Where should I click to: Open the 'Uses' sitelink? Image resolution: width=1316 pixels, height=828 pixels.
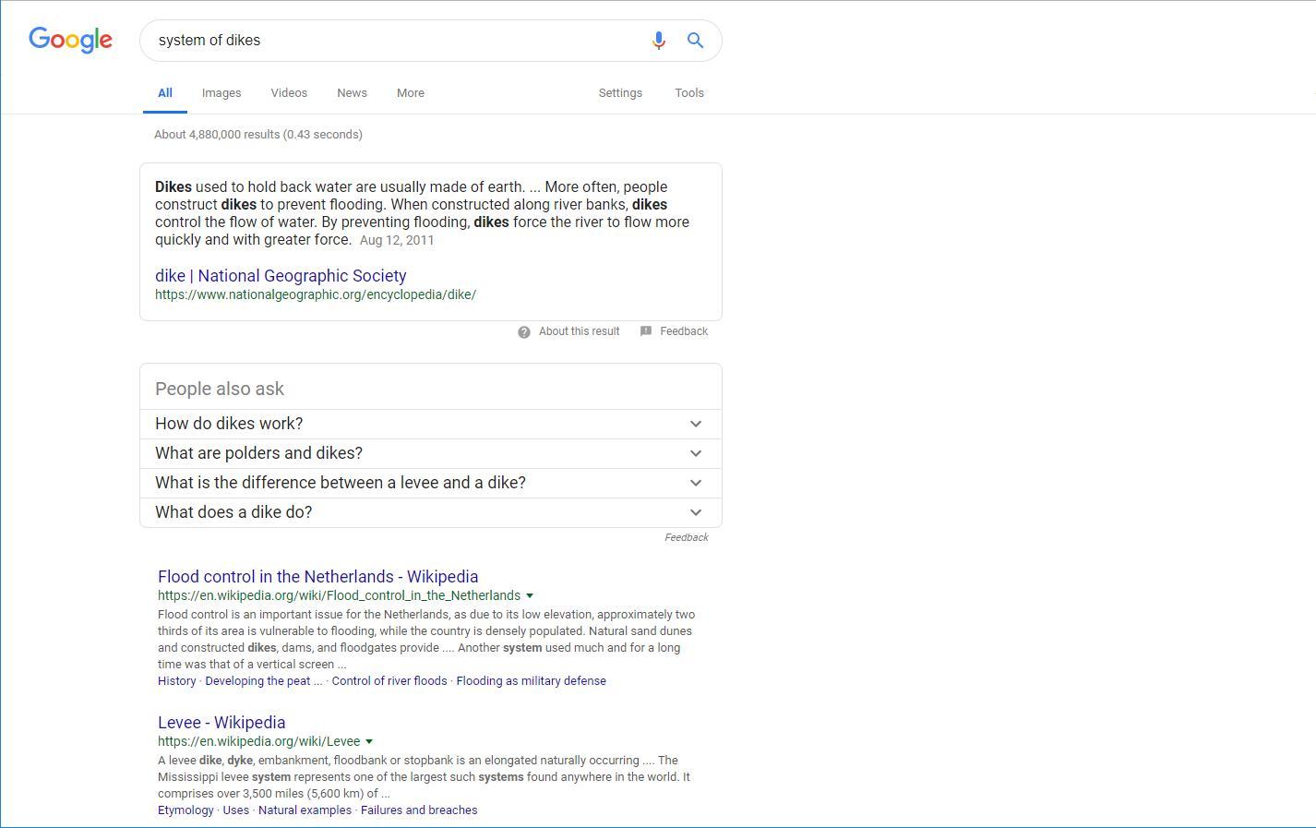click(x=236, y=810)
